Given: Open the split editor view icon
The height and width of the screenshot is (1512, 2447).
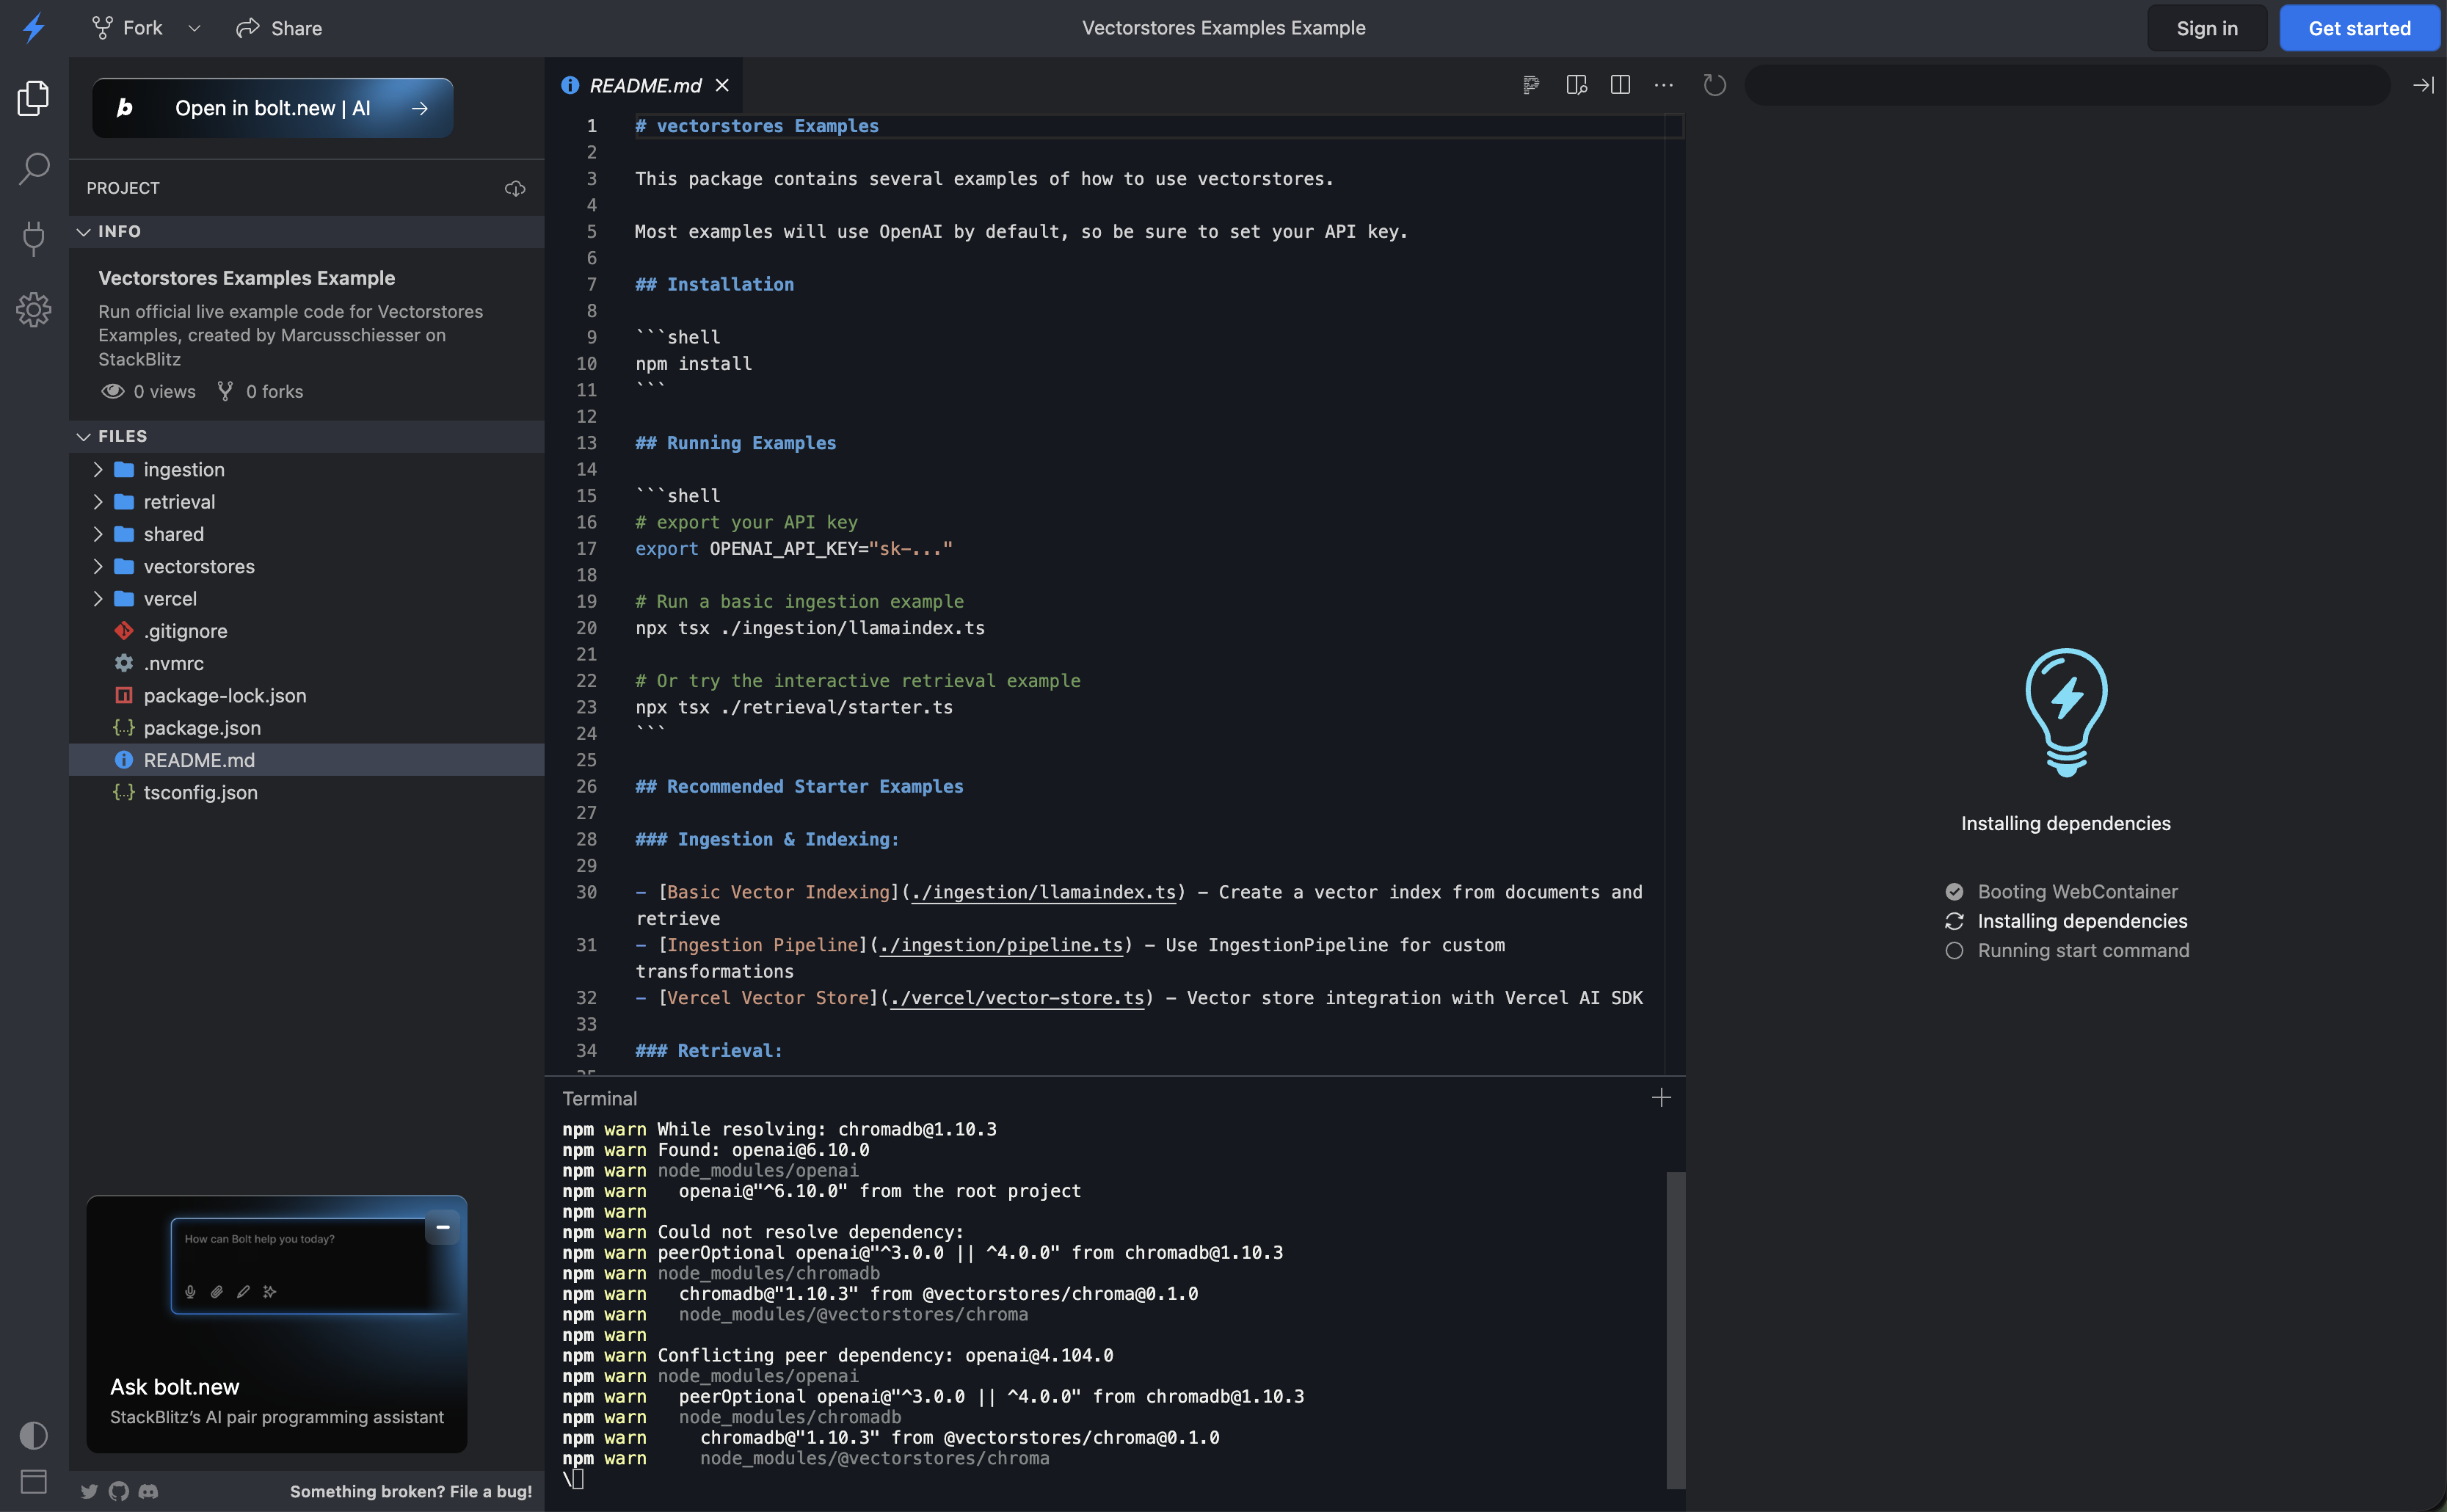Looking at the screenshot, I should click(1619, 85).
